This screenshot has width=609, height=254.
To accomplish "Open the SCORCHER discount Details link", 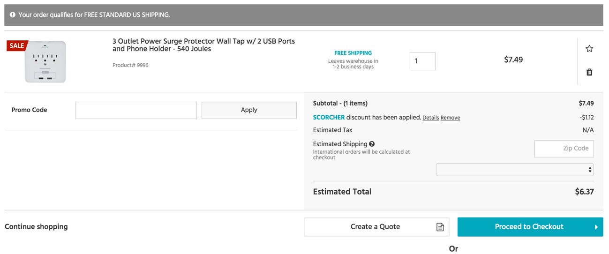I will click(430, 118).
